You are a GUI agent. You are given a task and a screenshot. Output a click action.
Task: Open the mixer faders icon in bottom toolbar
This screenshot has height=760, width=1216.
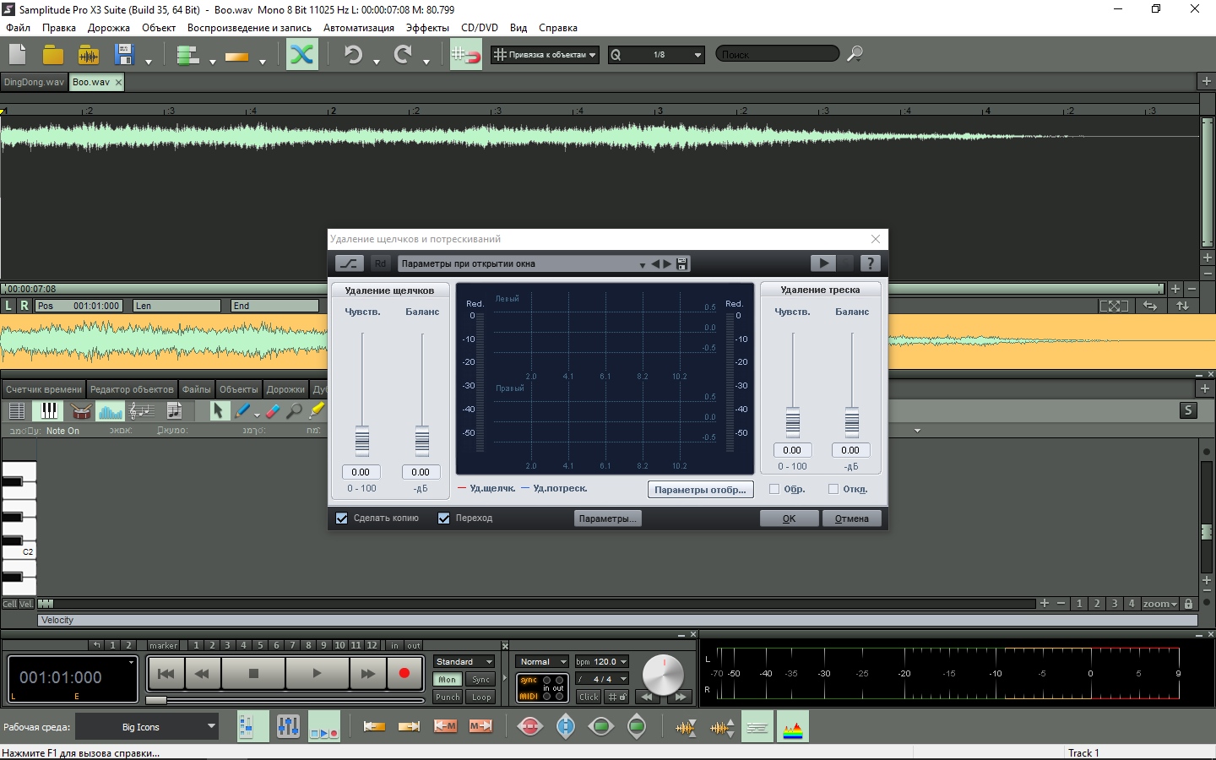click(x=288, y=727)
